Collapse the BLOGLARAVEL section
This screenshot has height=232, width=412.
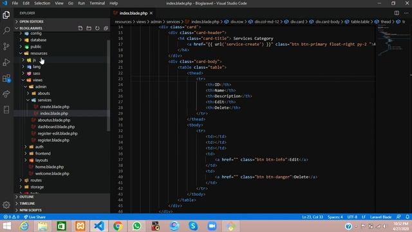31,28
